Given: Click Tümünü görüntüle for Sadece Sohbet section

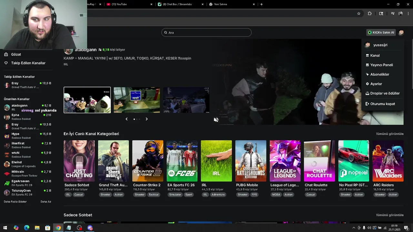Looking at the screenshot, I should 389,215.
